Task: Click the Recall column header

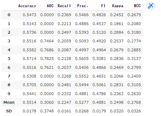Action: pyautogui.click(x=64, y=6)
